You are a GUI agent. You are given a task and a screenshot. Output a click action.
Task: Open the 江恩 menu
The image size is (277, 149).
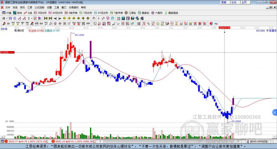[x=30, y=7]
